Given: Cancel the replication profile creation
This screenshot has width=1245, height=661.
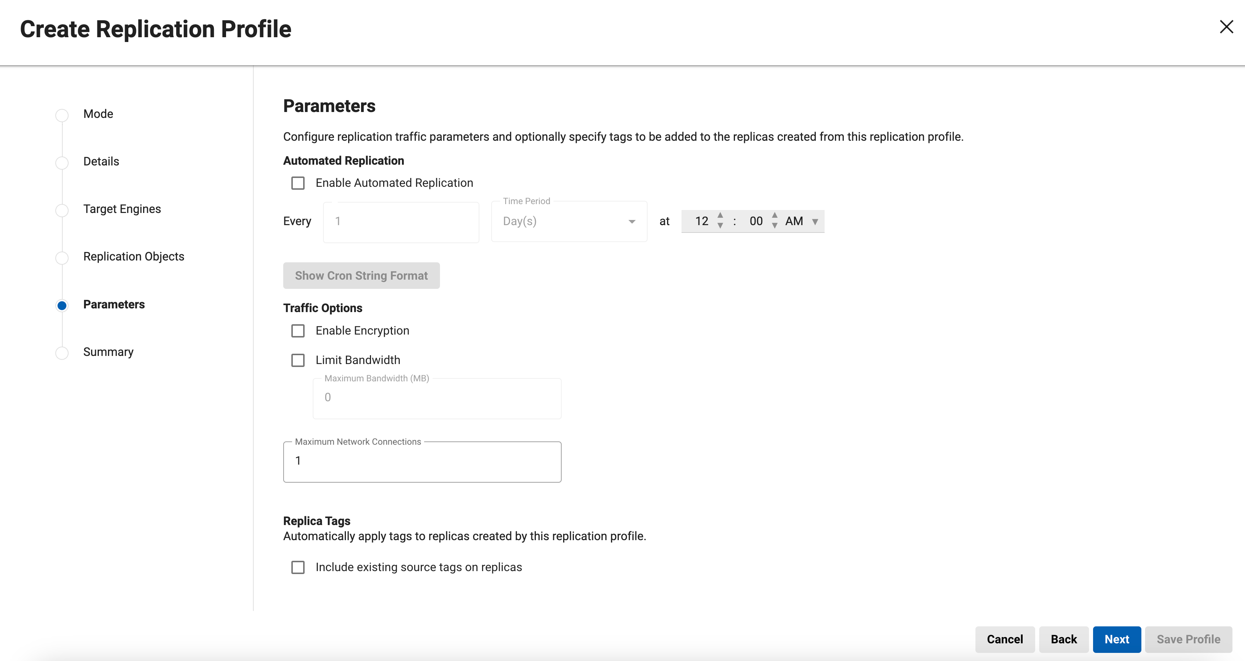Looking at the screenshot, I should (1004, 639).
